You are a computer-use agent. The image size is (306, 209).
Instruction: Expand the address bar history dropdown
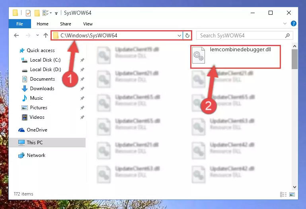[179, 36]
